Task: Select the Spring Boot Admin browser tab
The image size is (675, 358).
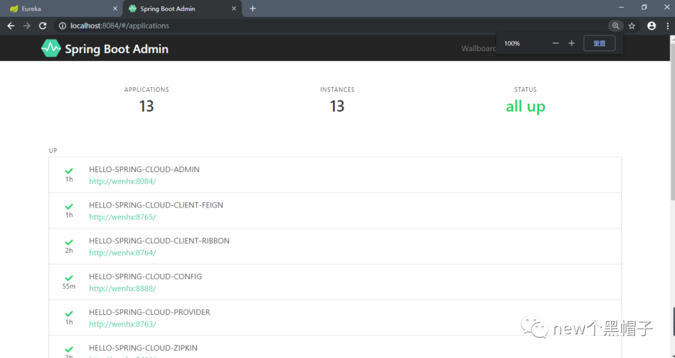Action: tap(182, 9)
